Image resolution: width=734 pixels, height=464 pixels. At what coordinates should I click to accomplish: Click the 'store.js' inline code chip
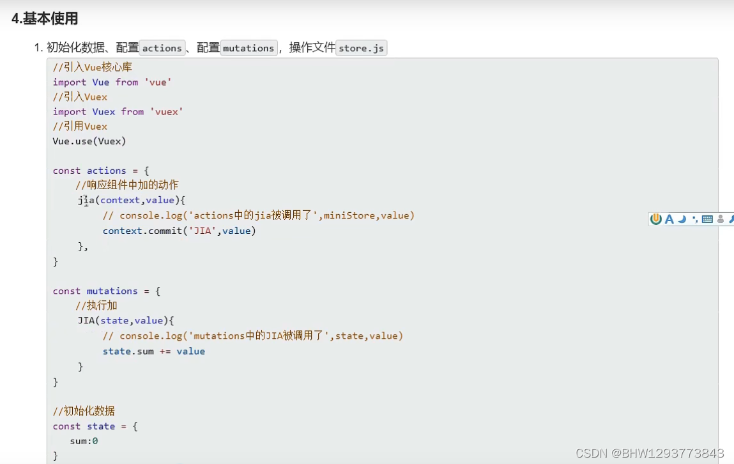tap(362, 48)
